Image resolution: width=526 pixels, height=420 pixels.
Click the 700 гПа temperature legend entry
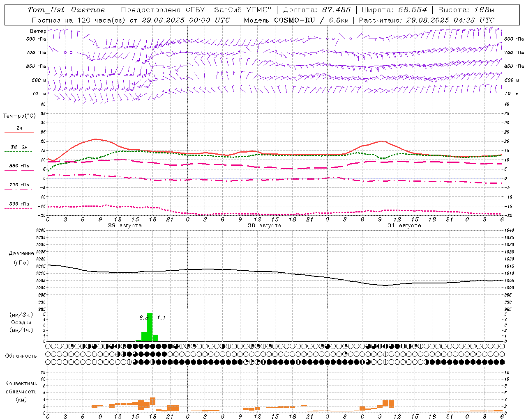tap(19, 185)
